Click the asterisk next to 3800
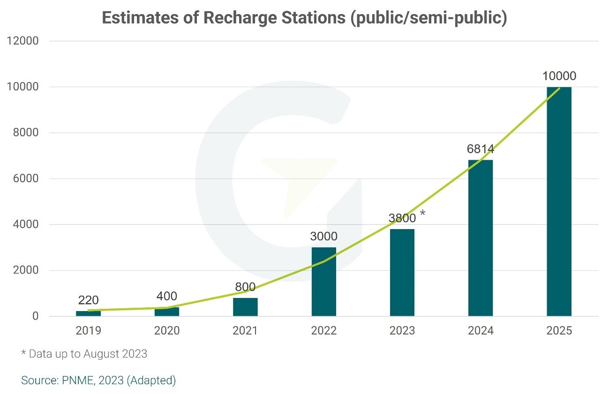609x394 pixels. tap(422, 214)
